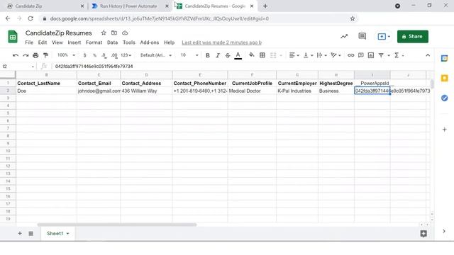Open the number format 123 dropdown
This screenshot has height=255, width=454.
(x=126, y=55)
